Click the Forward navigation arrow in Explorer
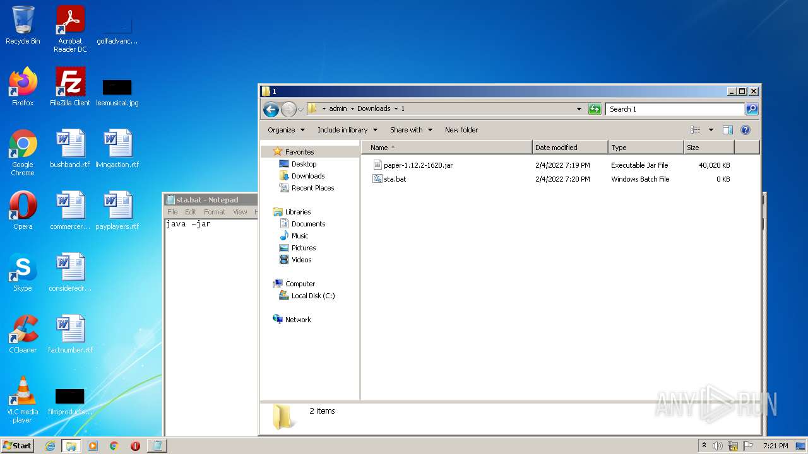Screen dimensions: 808x454 coord(288,109)
